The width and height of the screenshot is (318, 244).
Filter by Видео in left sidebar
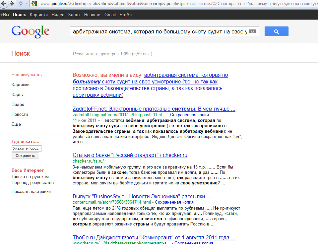pyautogui.click(x=18, y=105)
